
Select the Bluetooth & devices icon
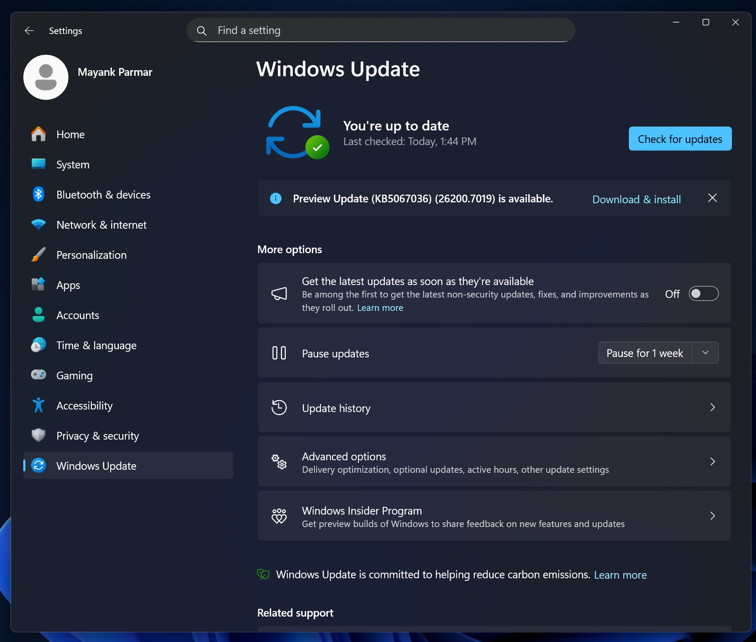coord(38,194)
